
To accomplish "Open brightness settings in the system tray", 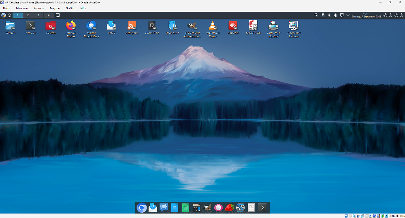I will coord(329,15).
